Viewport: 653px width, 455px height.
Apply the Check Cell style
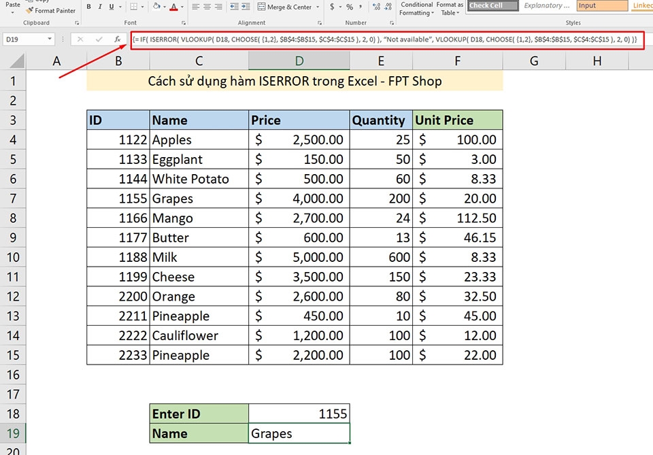pos(492,5)
